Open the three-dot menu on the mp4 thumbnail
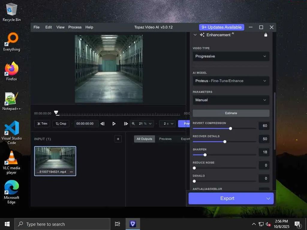Viewport: 307px width, 230px height. [x=71, y=172]
